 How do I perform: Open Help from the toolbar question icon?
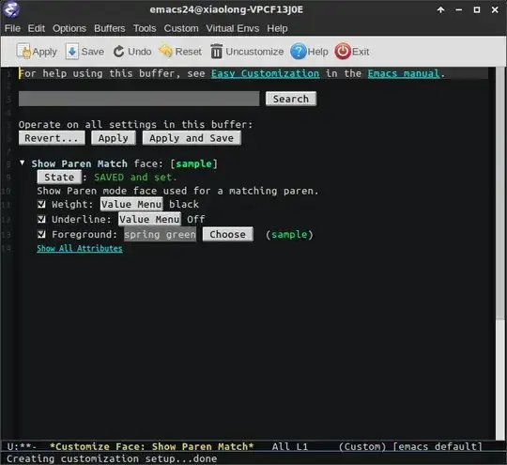pyautogui.click(x=298, y=52)
